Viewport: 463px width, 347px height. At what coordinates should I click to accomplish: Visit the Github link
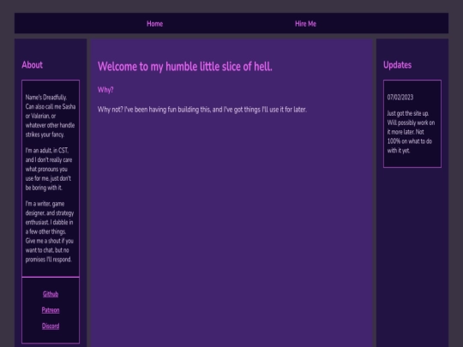click(x=51, y=294)
